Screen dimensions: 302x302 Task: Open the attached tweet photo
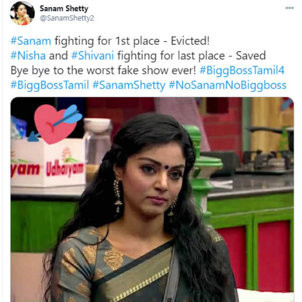click(x=152, y=199)
